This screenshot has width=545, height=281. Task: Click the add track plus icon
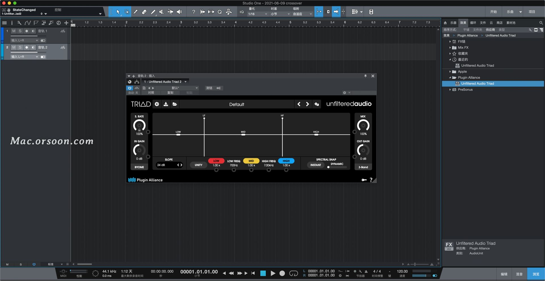[x=66, y=23]
